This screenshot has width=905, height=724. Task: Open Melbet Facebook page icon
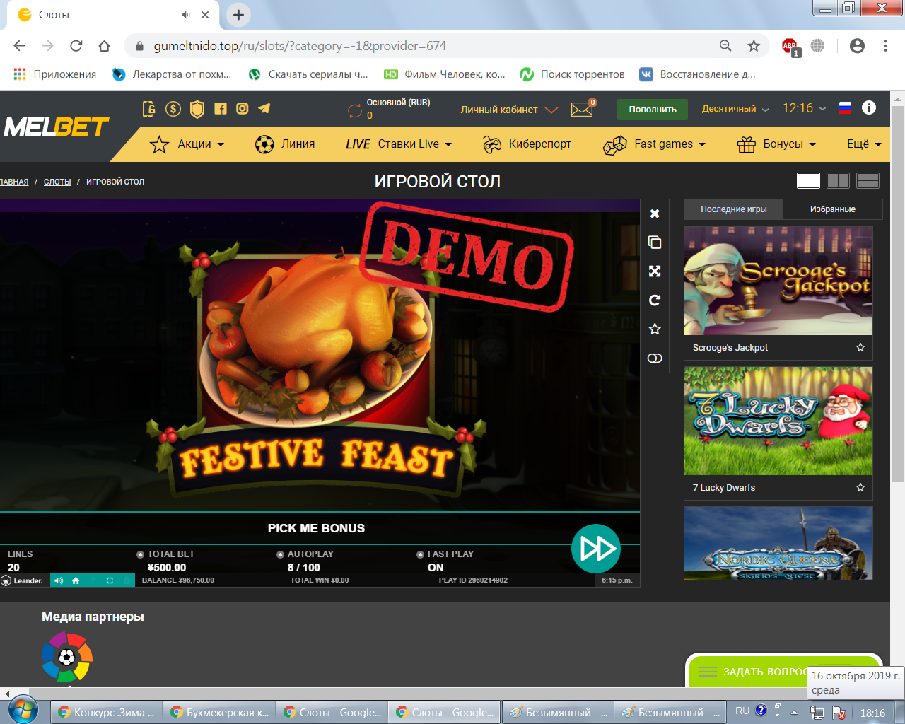pyautogui.click(x=221, y=109)
